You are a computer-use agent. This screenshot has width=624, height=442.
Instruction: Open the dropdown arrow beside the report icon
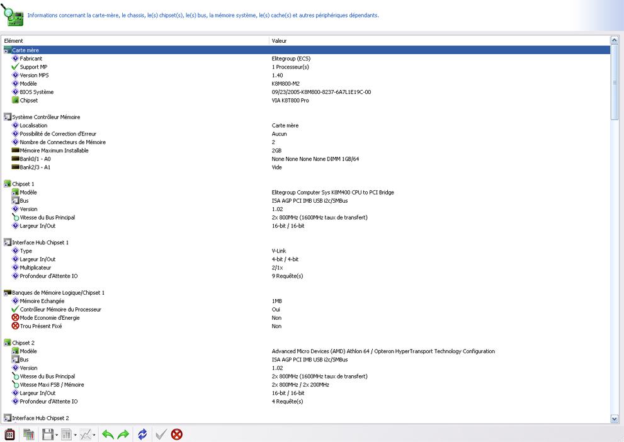tap(76, 435)
